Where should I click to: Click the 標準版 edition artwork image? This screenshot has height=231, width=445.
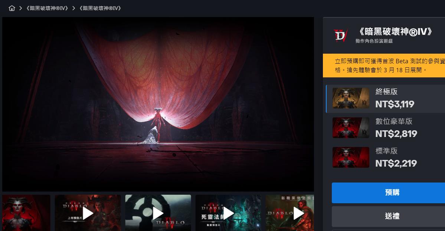351,157
